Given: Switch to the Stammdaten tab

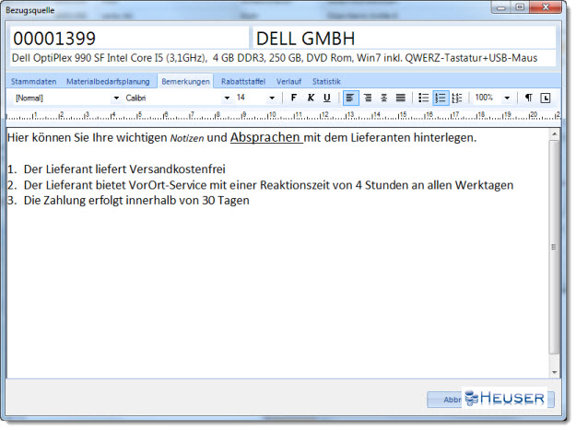Looking at the screenshot, I should click(34, 81).
